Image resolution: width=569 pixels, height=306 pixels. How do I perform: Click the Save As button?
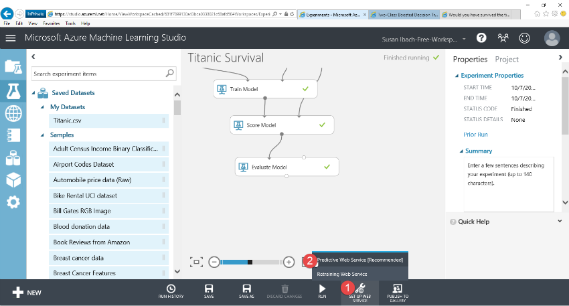[x=246, y=291]
